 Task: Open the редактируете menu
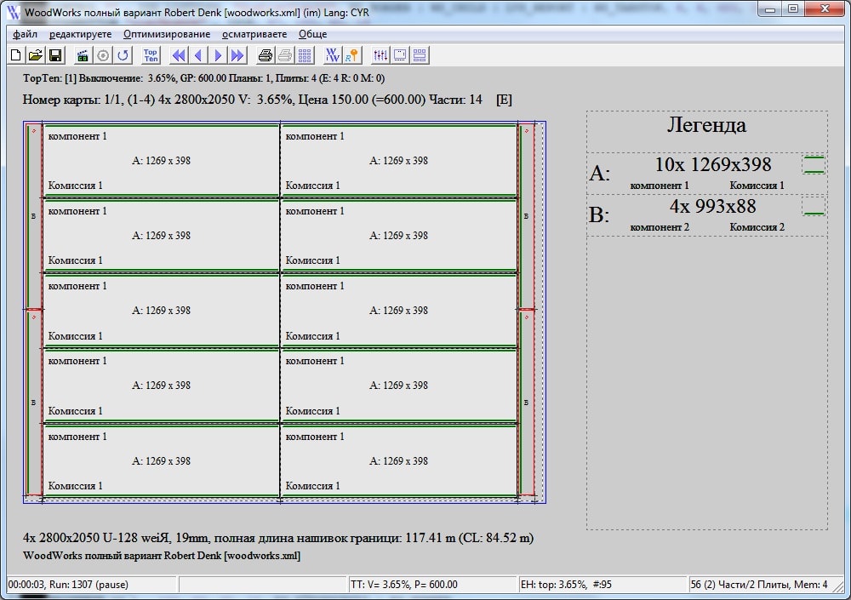80,34
